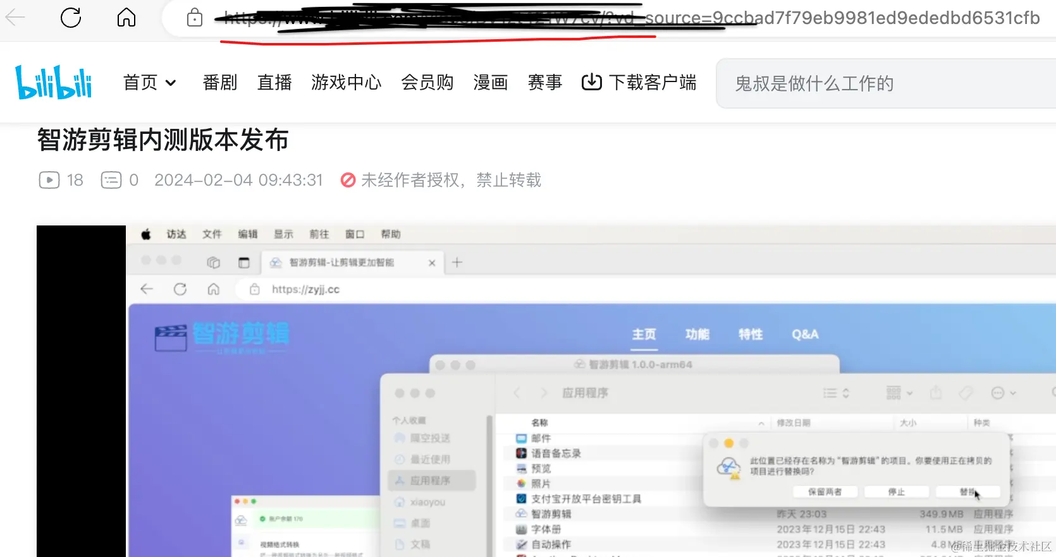Open the 访达 menu in the video's menu bar
Image resolution: width=1056 pixels, height=557 pixels.
pos(176,234)
